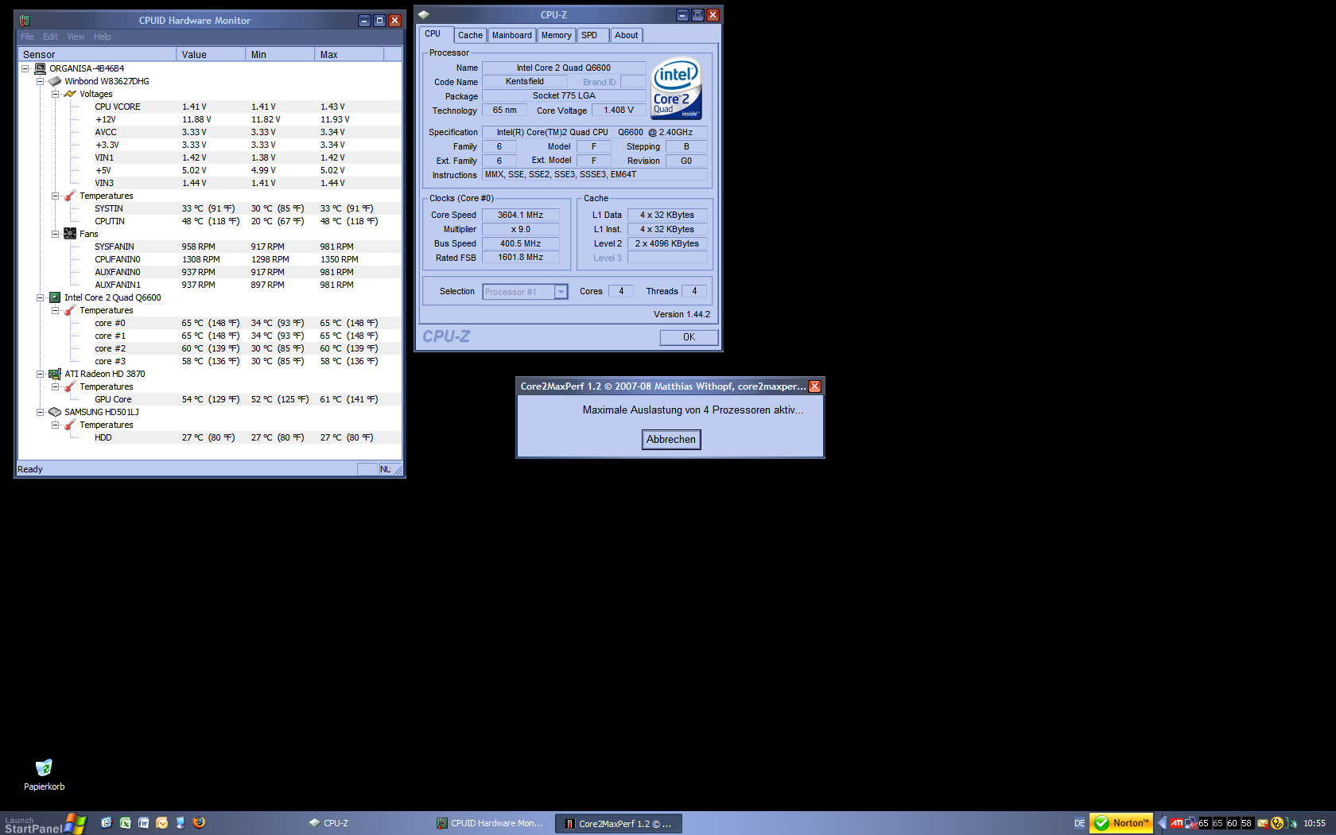Click the disconnected network tray icon
The height and width of the screenshot is (835, 1336).
[x=1190, y=823]
